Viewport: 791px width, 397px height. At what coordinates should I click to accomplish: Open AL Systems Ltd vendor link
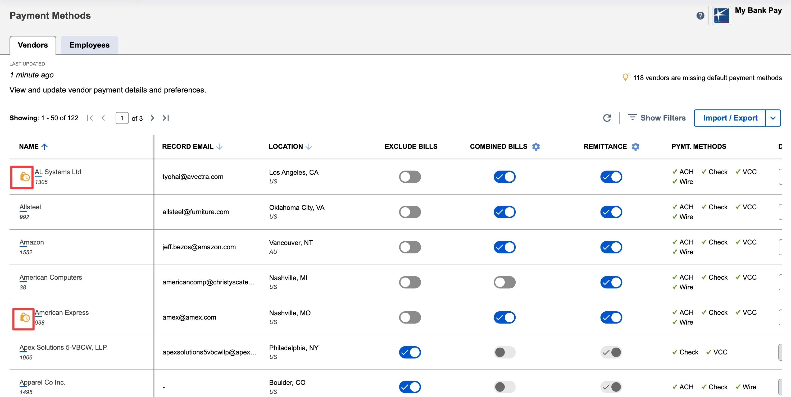click(58, 172)
